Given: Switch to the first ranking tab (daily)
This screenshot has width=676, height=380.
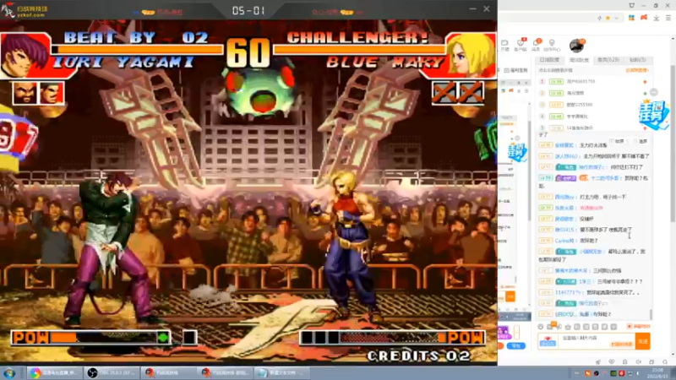Looking at the screenshot, I should point(549,60).
